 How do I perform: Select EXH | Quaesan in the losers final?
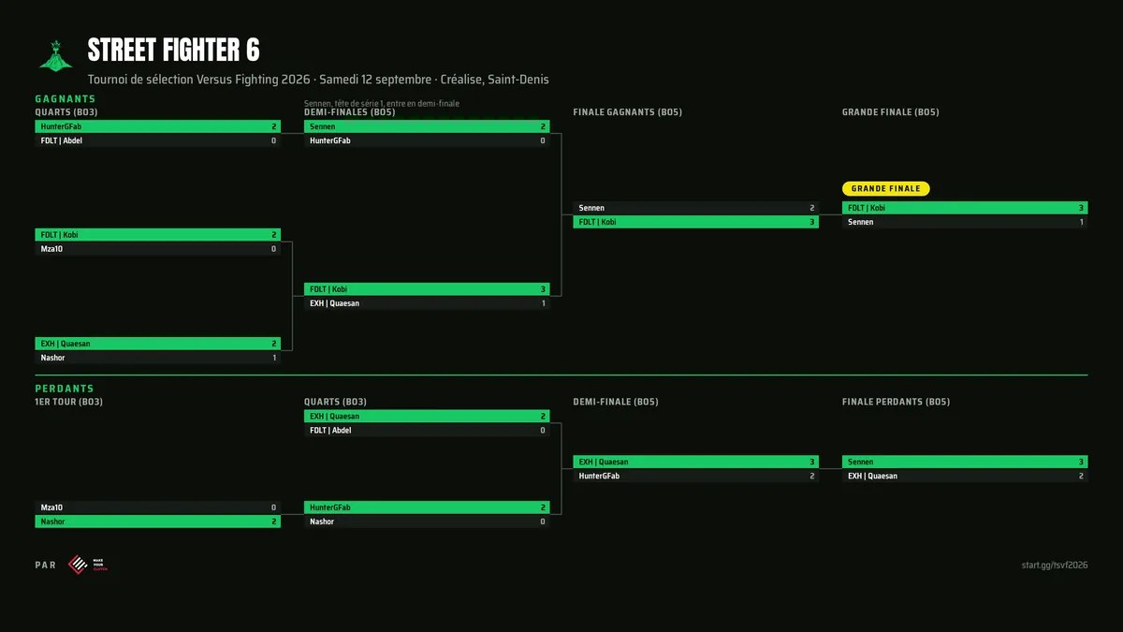[965, 476]
